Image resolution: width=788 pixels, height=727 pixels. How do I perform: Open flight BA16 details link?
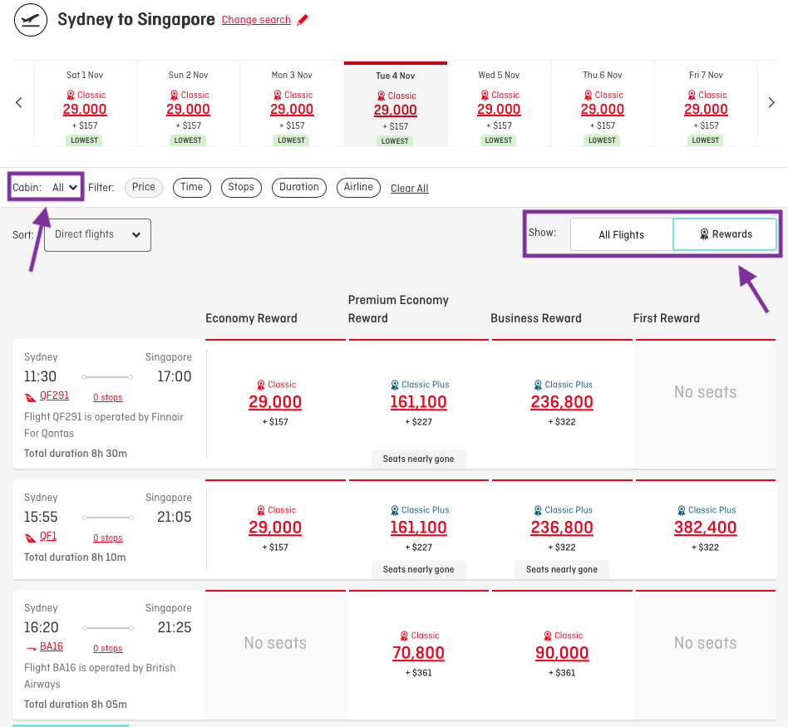52,646
